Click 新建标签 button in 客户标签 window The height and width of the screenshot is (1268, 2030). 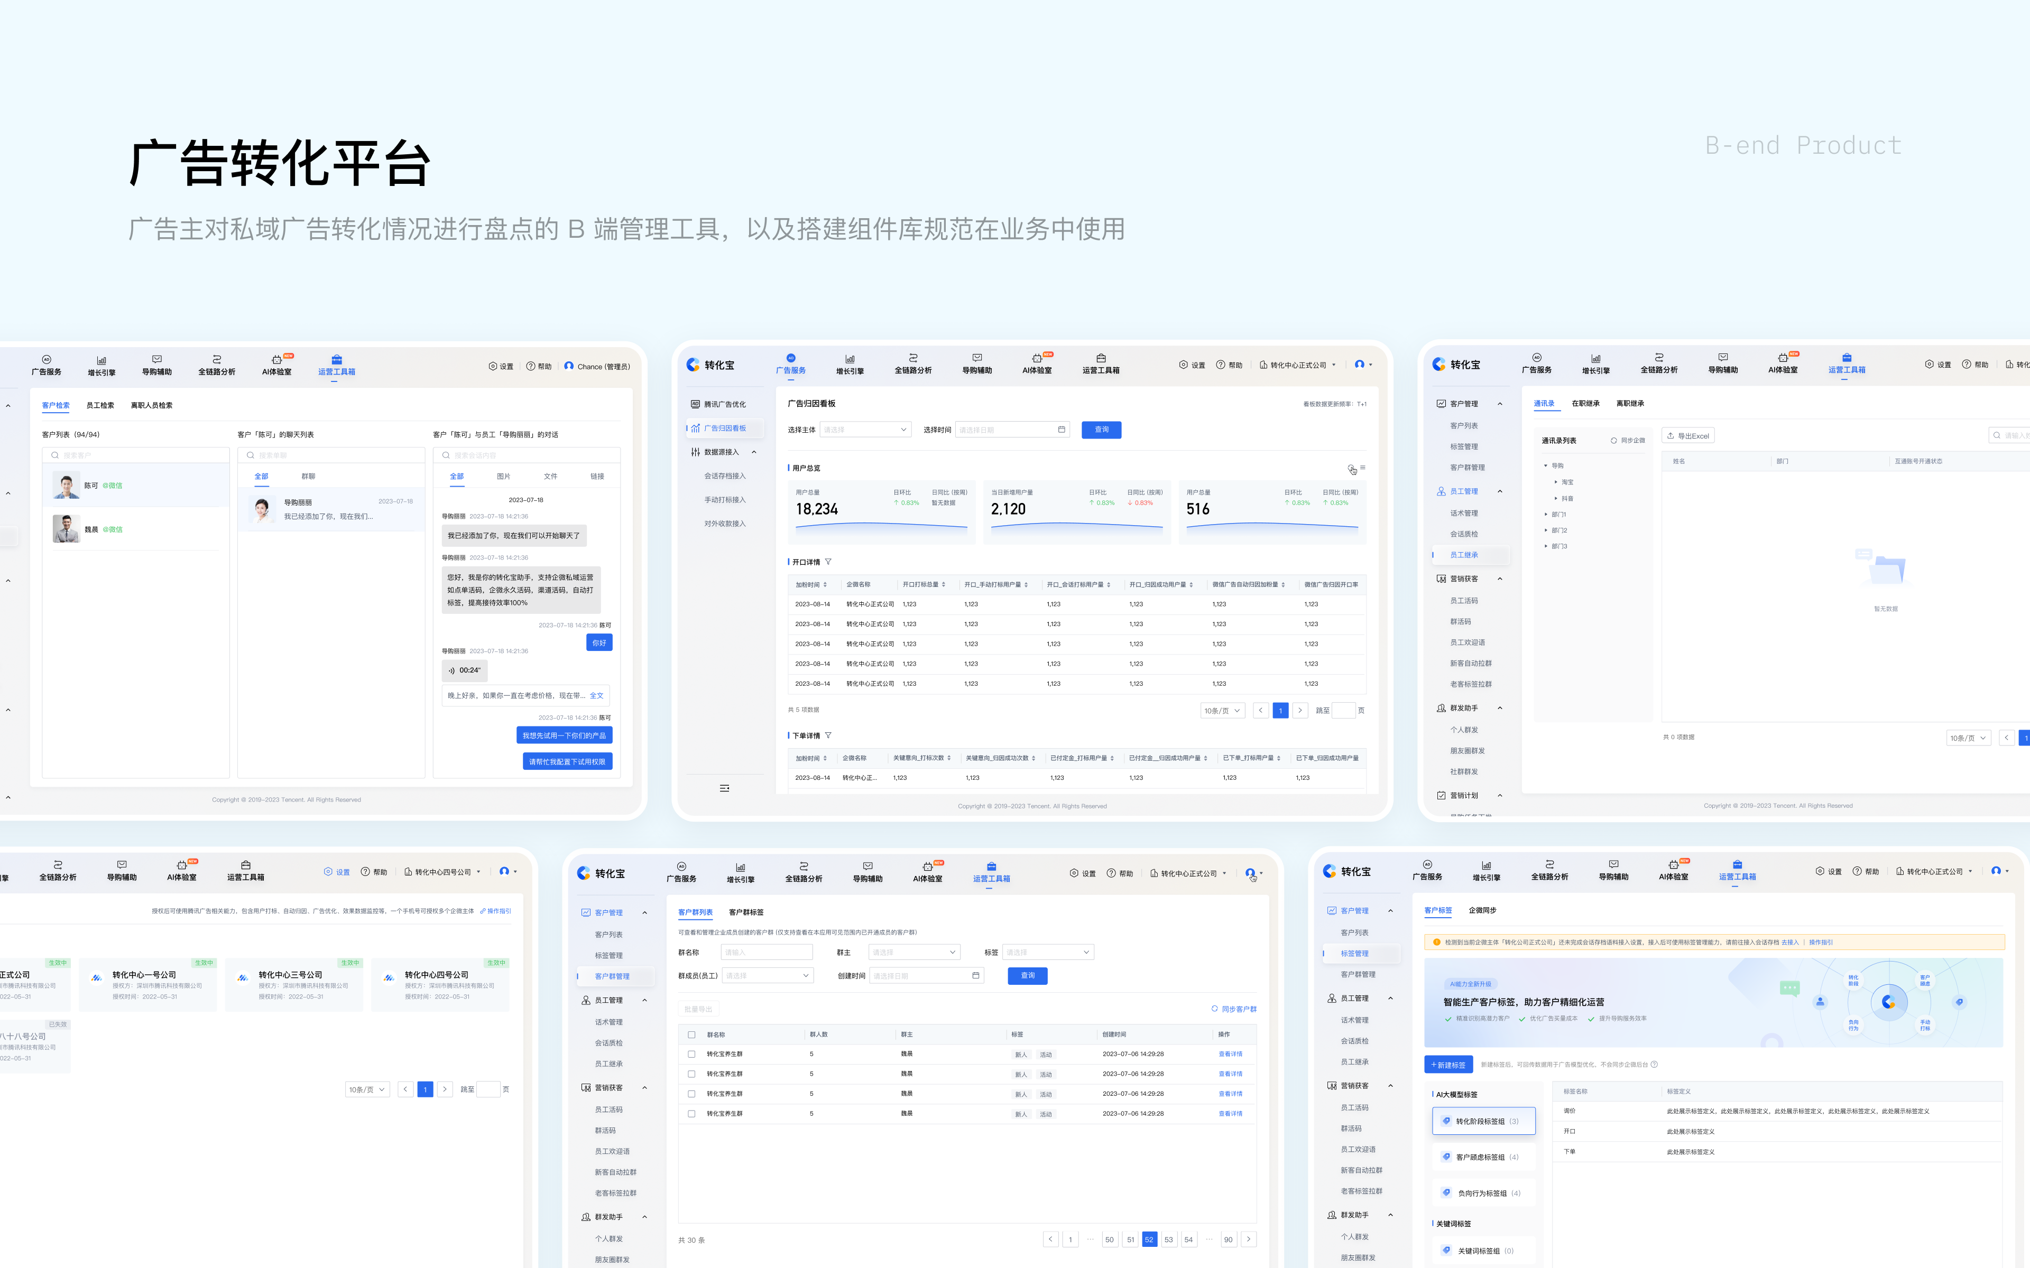[x=1448, y=1065]
